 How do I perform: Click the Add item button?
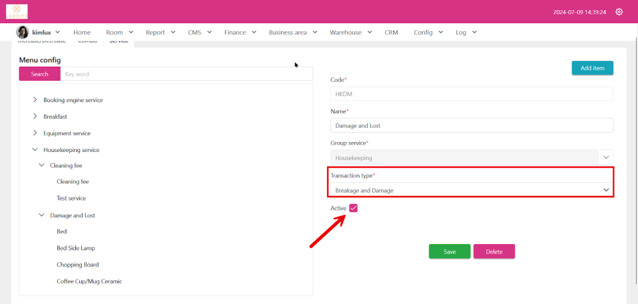tap(592, 68)
